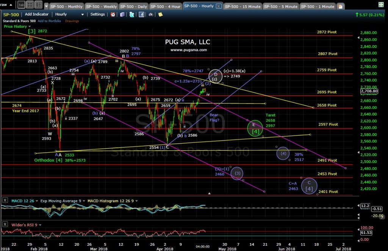Collapse the Draw menu arrow at top left
The width and height of the screenshot is (388, 251).
[x=11, y=5]
